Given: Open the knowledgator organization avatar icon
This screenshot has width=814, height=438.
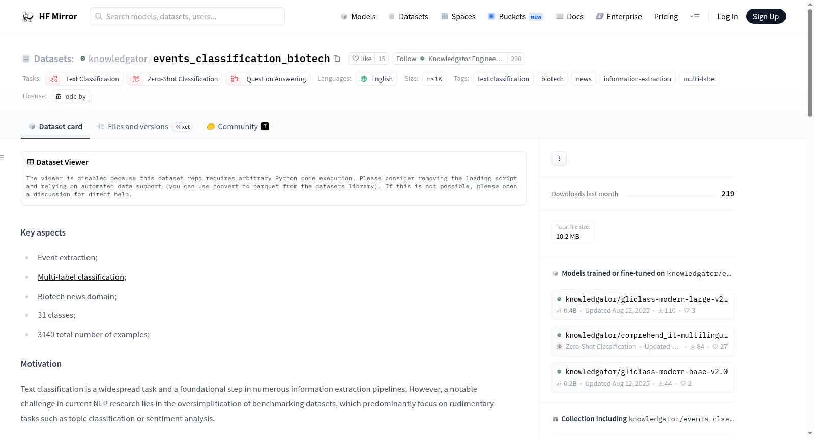Looking at the screenshot, I should [x=83, y=59].
